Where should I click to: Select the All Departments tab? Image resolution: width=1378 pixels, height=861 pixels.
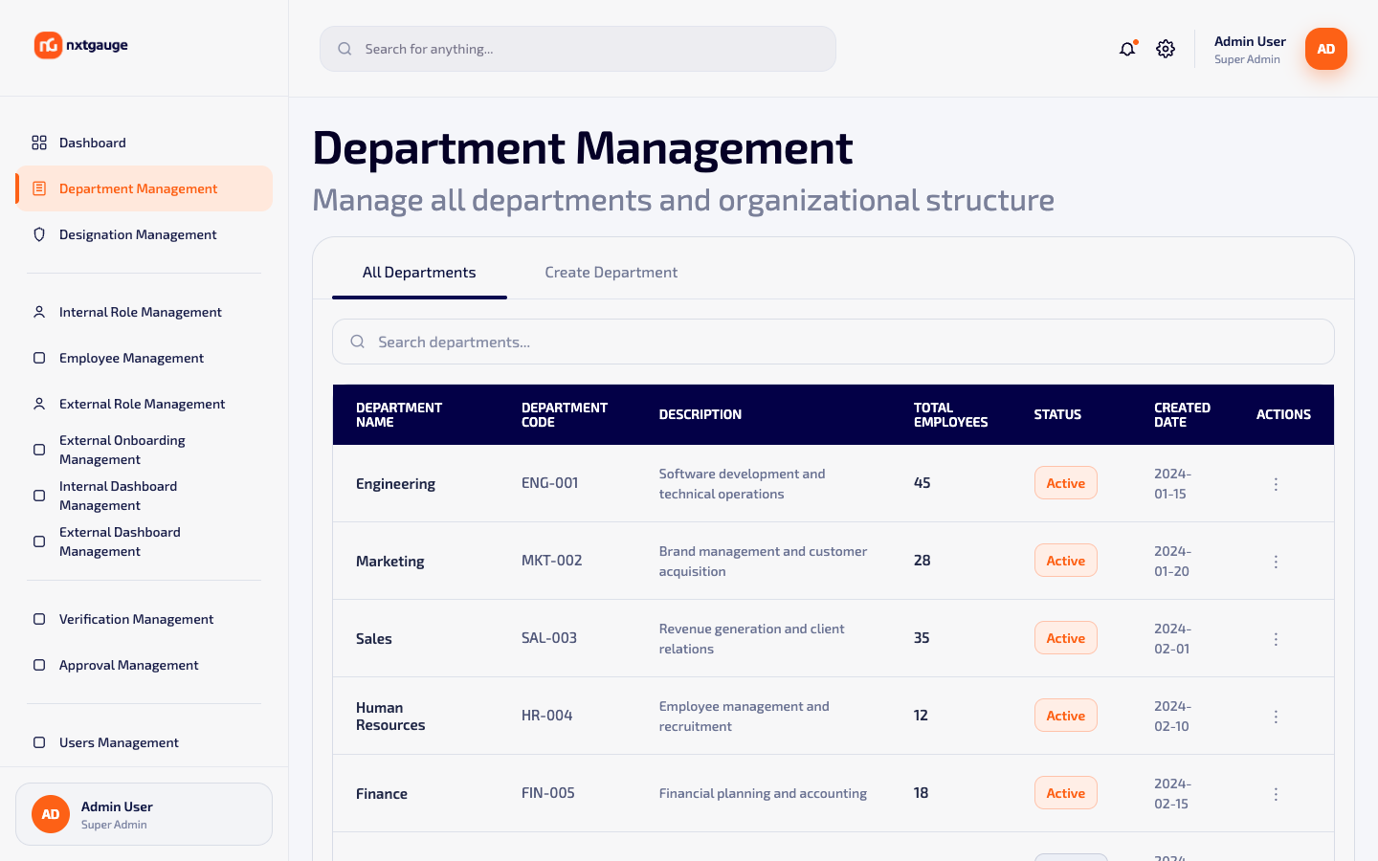419,273
